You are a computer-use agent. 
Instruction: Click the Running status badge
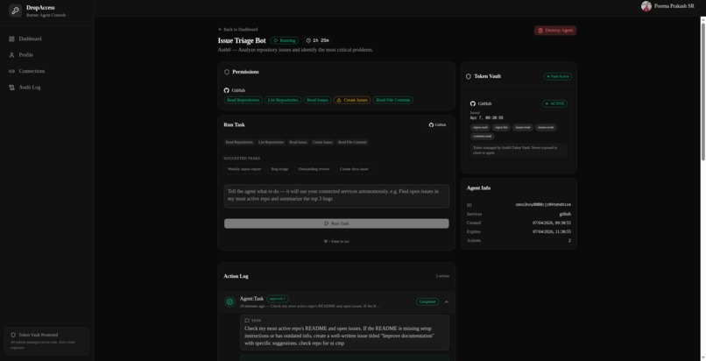click(x=284, y=40)
